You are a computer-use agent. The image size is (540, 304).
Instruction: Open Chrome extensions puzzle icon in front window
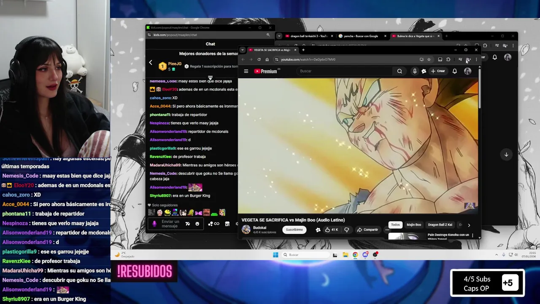point(448,60)
